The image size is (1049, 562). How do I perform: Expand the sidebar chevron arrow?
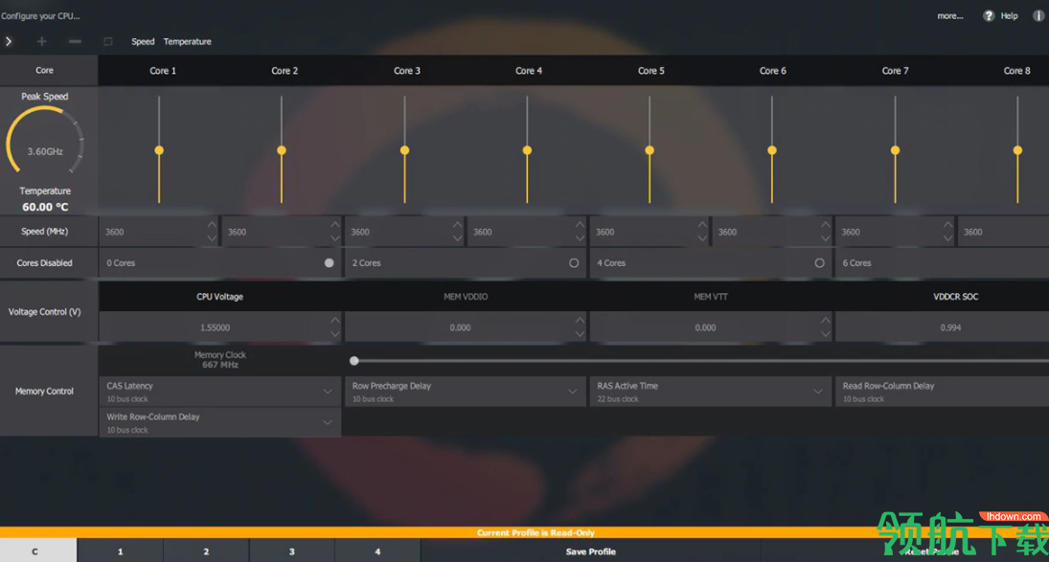tap(8, 41)
